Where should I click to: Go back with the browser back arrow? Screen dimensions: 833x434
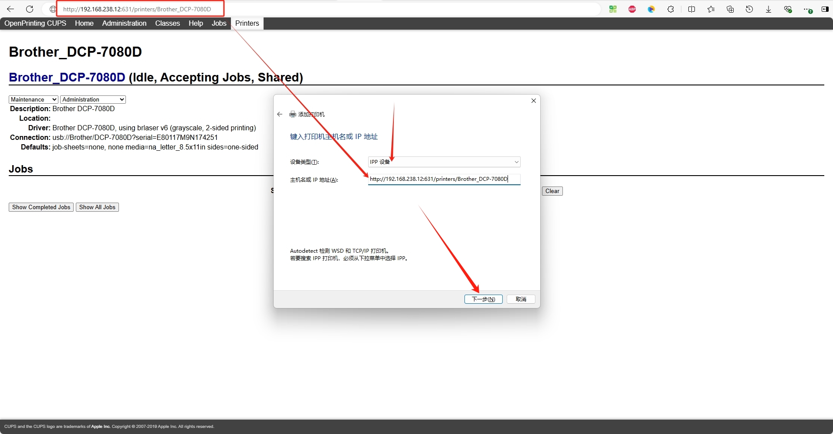coord(10,9)
